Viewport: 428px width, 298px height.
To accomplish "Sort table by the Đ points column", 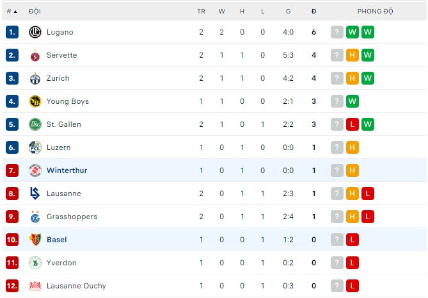I will (x=313, y=11).
